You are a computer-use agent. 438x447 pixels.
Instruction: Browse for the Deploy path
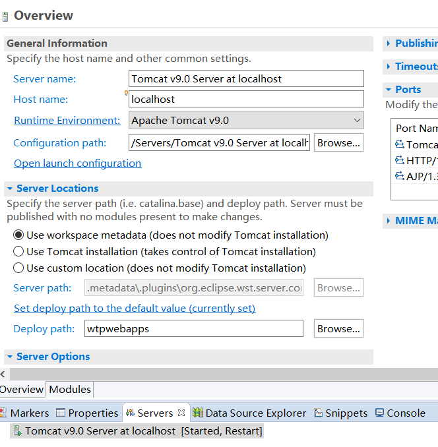pyautogui.click(x=338, y=328)
